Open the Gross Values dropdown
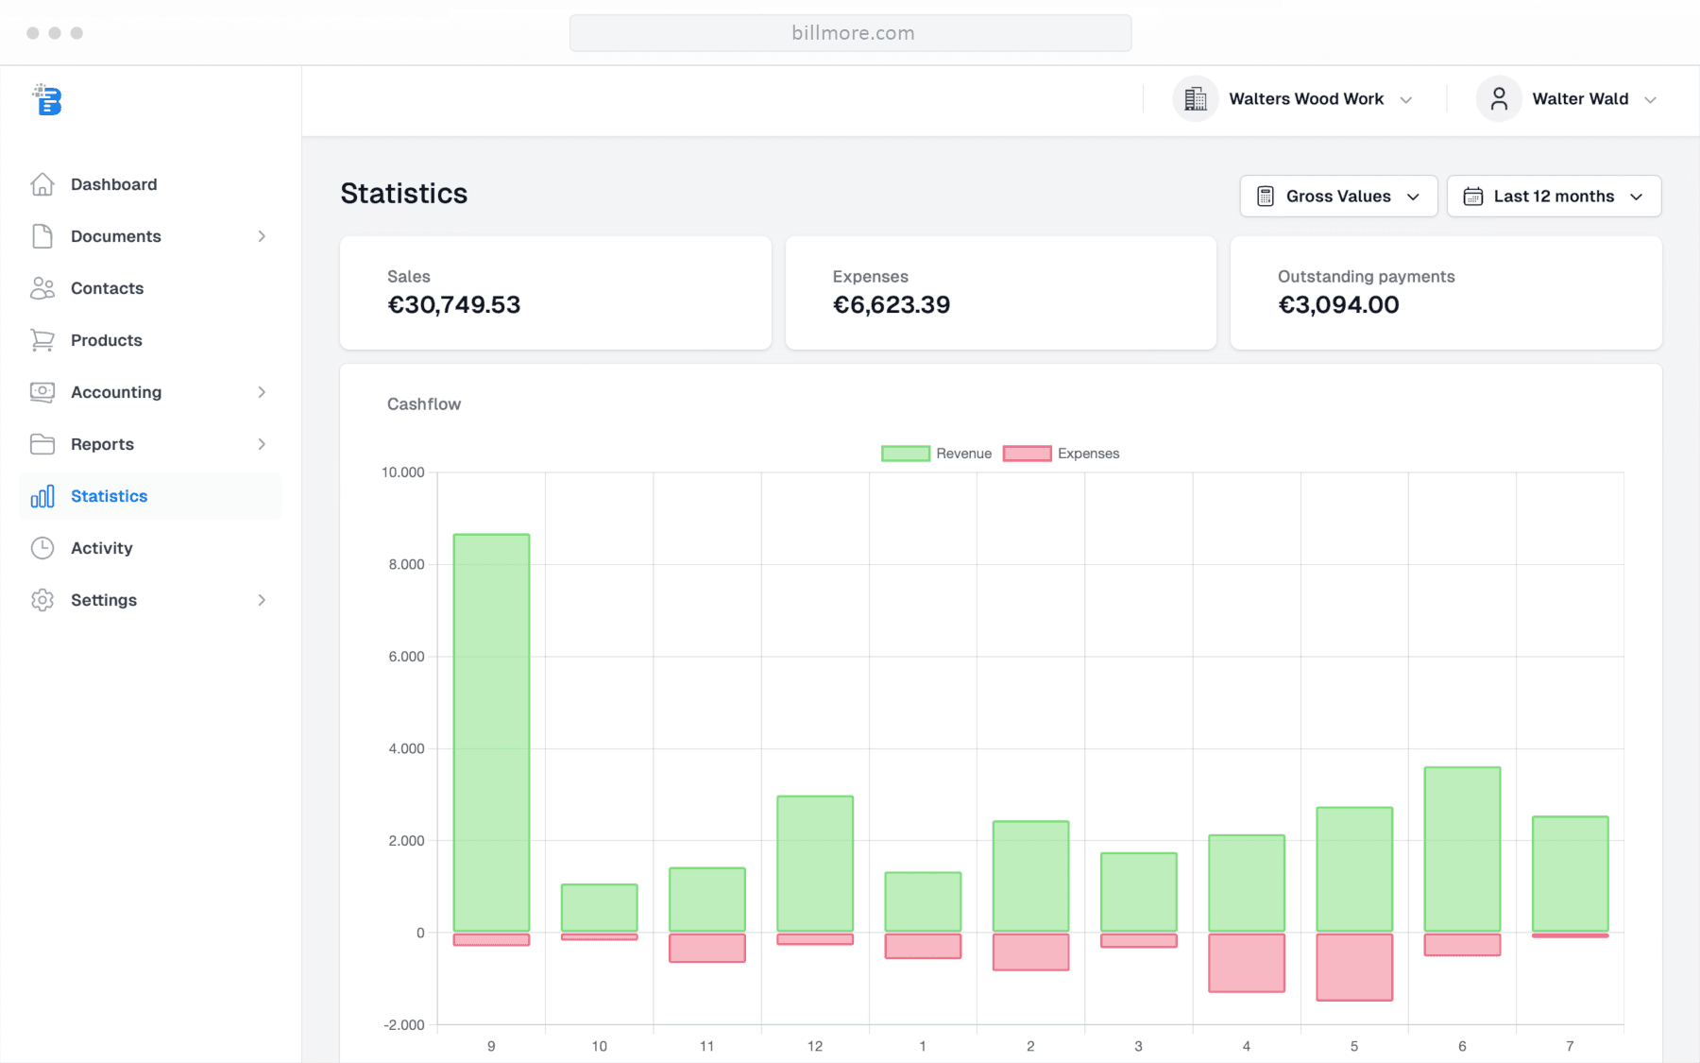 1338,197
